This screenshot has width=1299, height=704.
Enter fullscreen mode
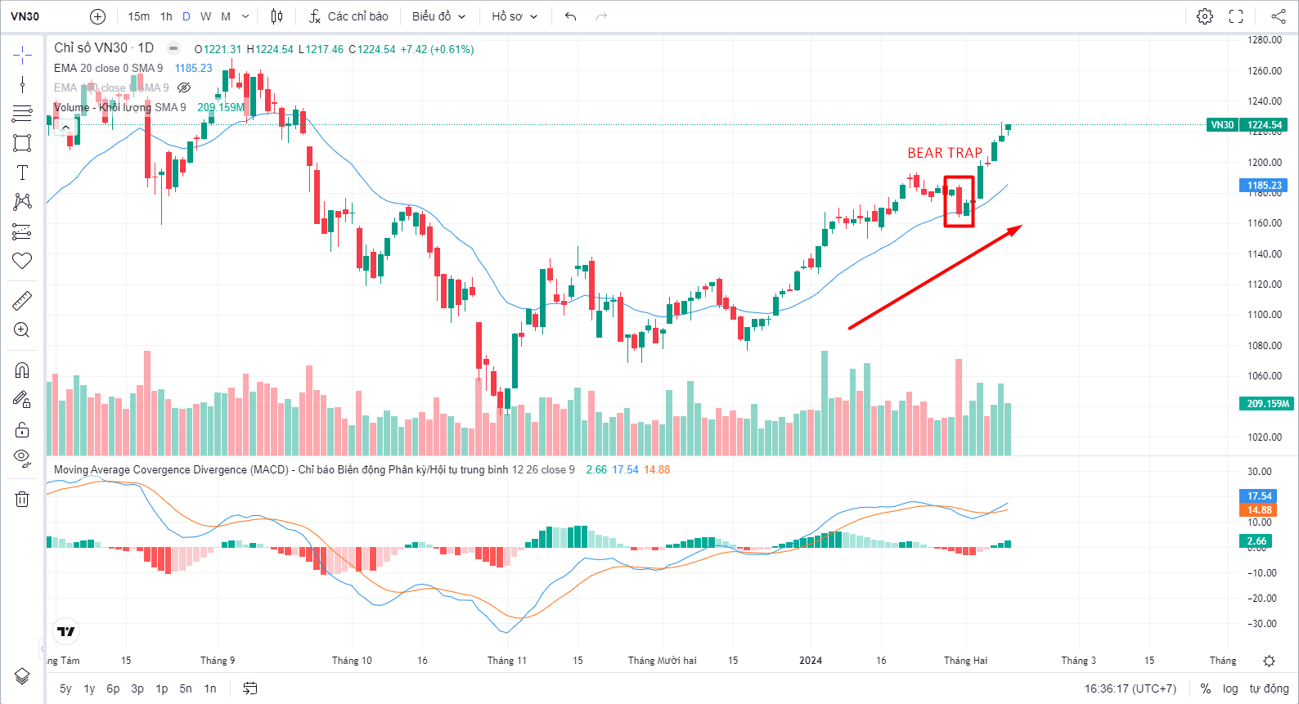click(x=1236, y=16)
